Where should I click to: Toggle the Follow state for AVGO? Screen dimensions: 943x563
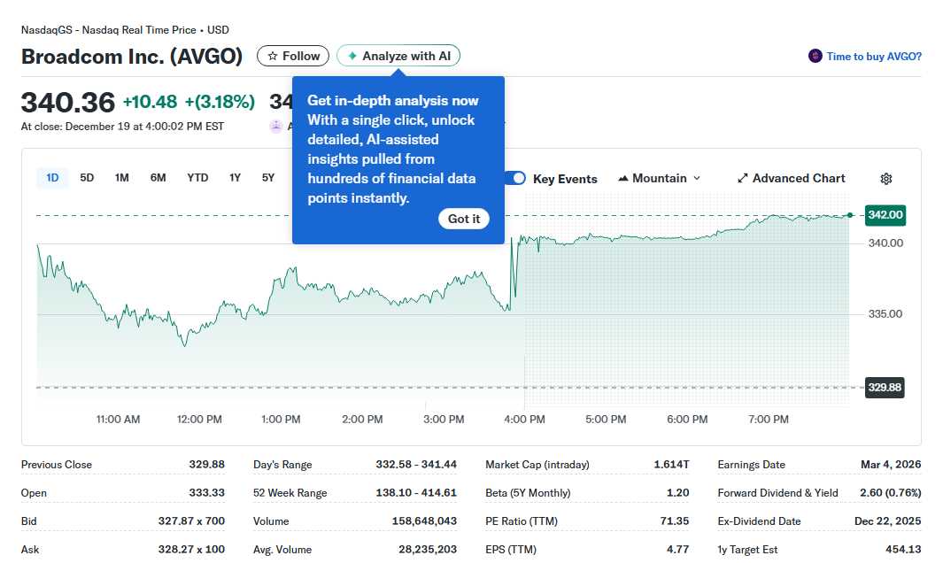[292, 55]
